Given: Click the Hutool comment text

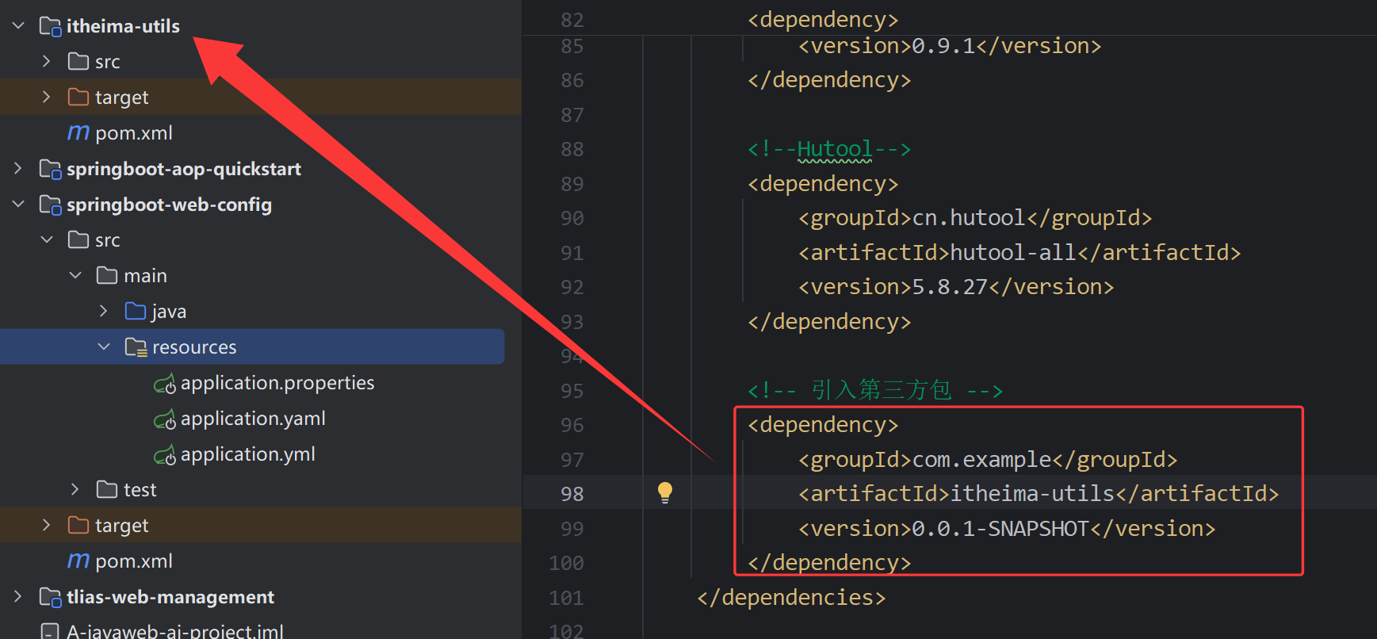Looking at the screenshot, I should click(x=829, y=149).
